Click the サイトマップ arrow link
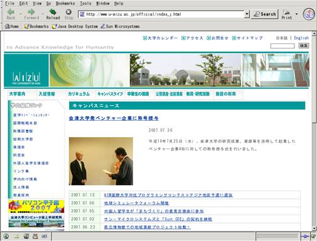 point(247,38)
